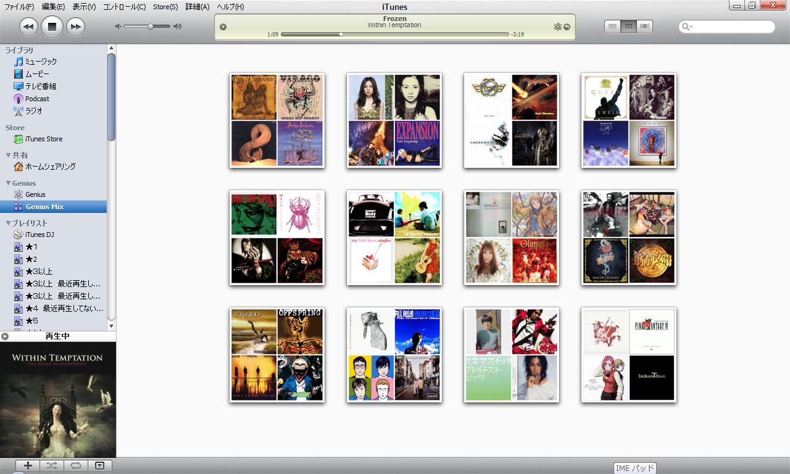Switch to grid view
This screenshot has width=790, height=474.
[628, 27]
